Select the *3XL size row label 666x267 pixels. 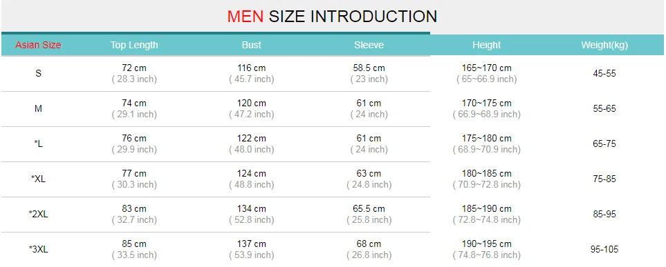coord(38,249)
